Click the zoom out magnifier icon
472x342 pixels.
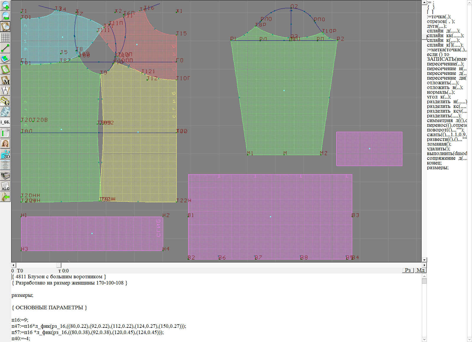5,16
